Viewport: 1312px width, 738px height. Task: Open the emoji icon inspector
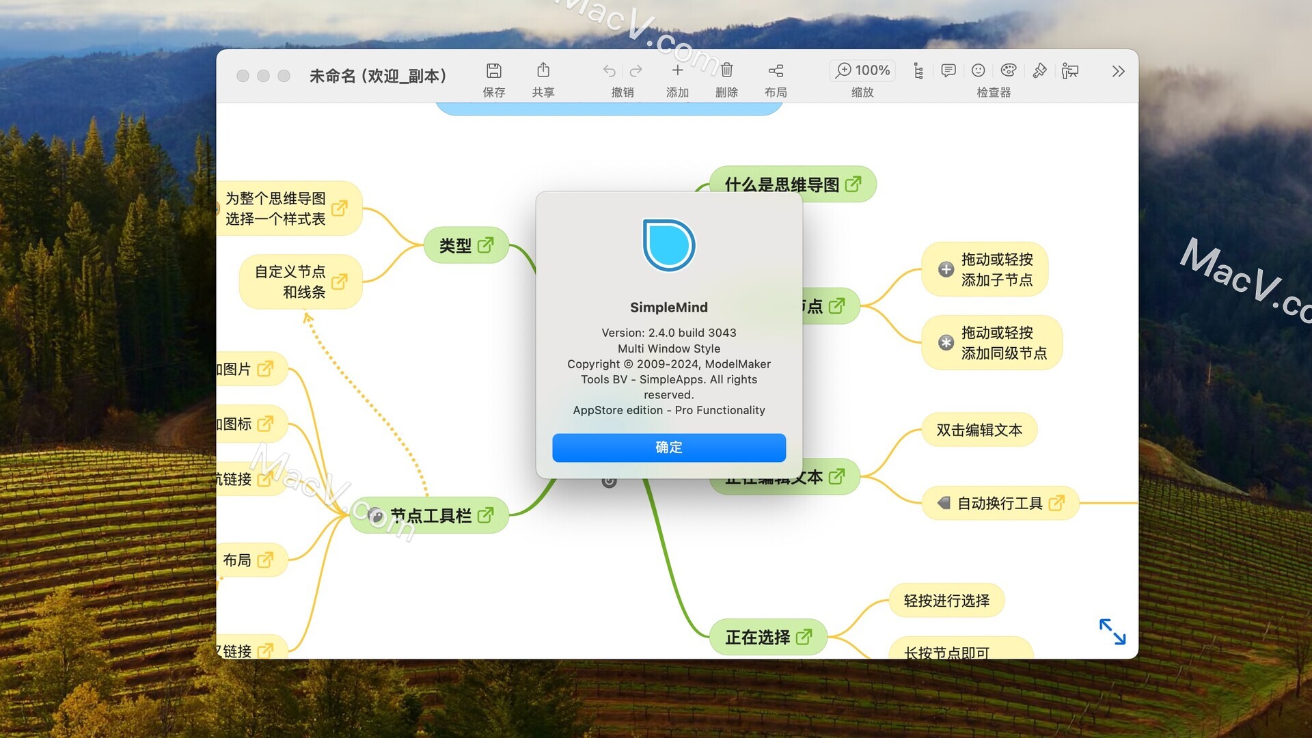click(x=978, y=70)
